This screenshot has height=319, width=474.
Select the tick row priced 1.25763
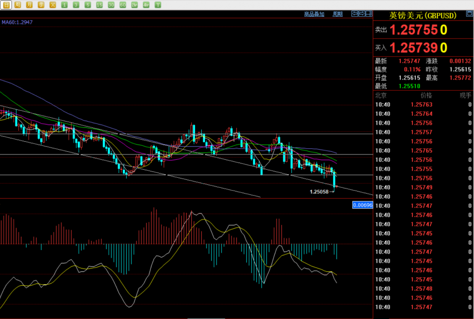(x=423, y=105)
